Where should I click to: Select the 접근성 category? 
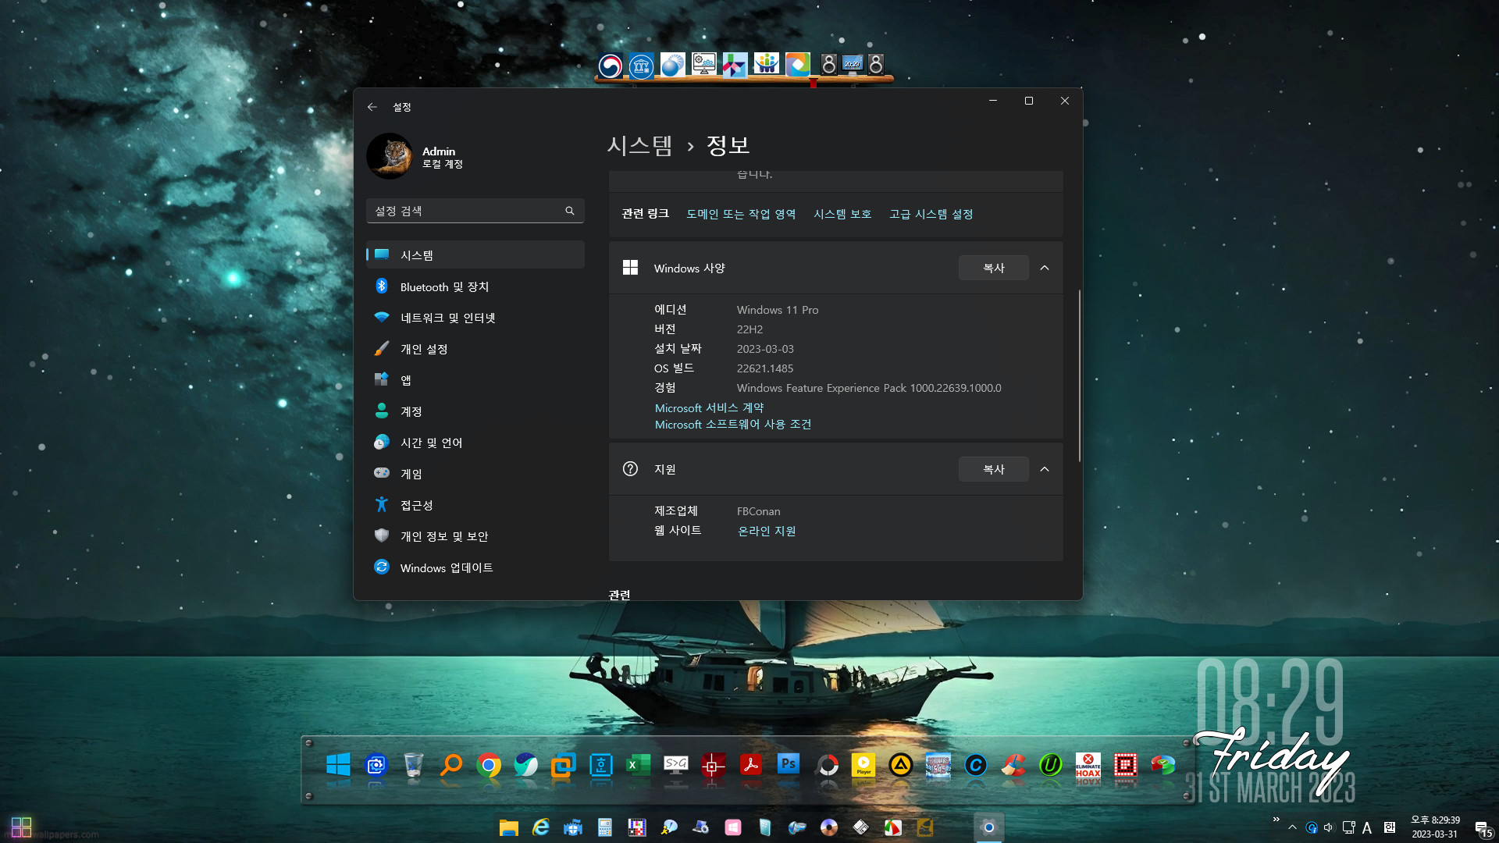(x=475, y=505)
